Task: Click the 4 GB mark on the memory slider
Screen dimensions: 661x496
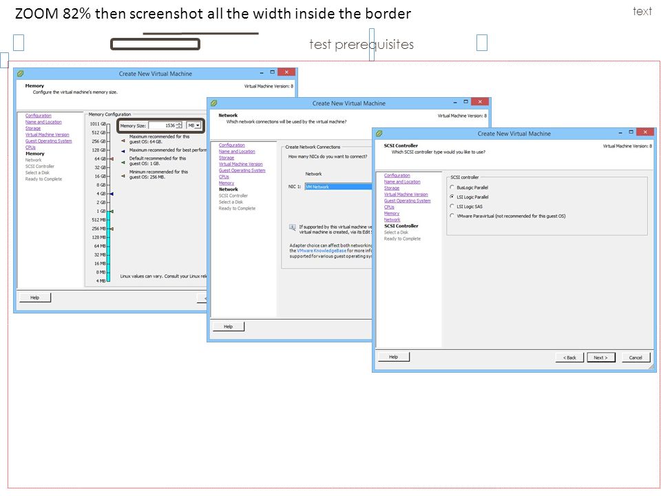Action: coord(101,194)
